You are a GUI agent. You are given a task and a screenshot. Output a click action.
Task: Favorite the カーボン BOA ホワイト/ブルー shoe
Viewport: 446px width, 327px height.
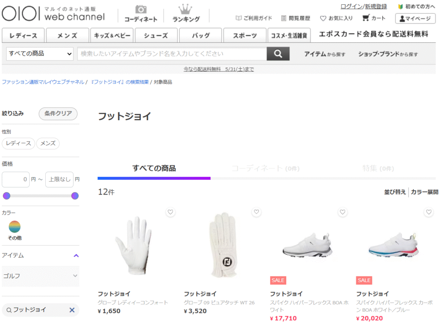point(429,212)
